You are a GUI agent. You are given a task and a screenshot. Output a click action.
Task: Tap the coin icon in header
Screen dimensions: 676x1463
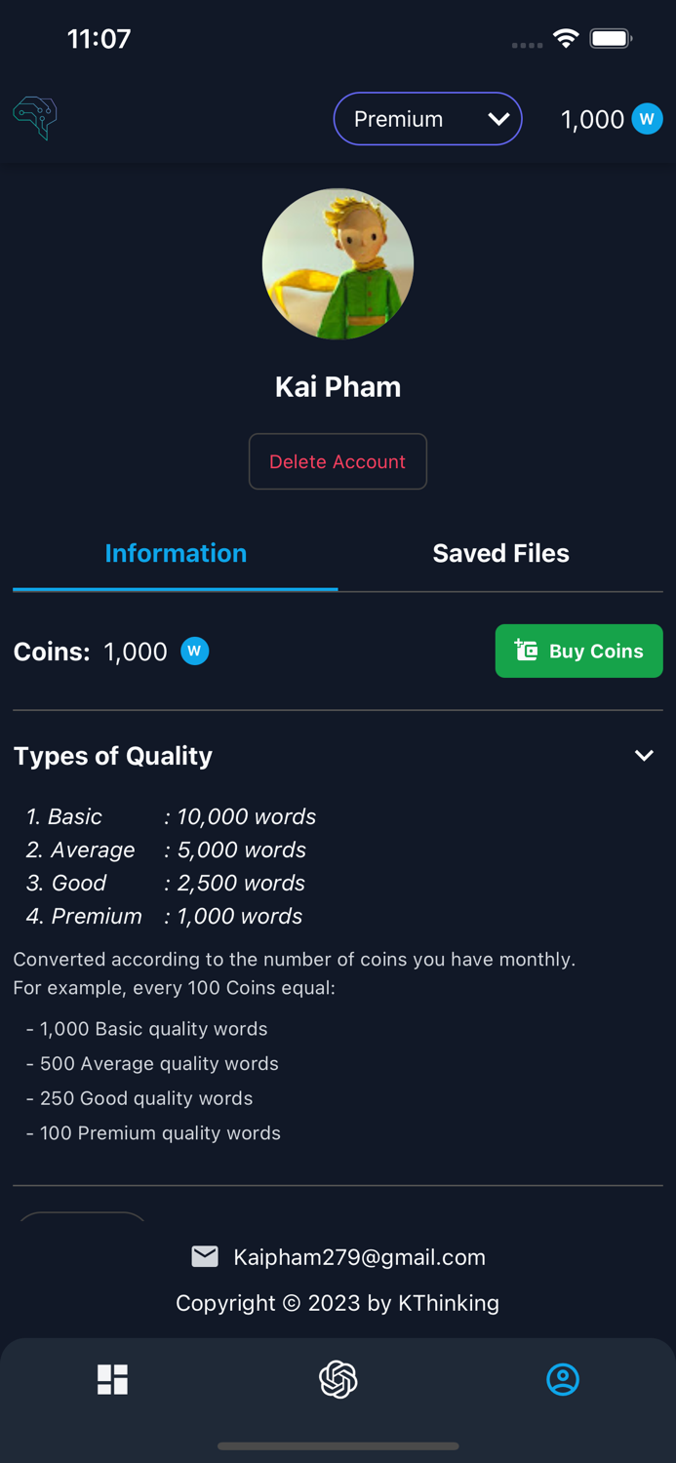pyautogui.click(x=647, y=119)
